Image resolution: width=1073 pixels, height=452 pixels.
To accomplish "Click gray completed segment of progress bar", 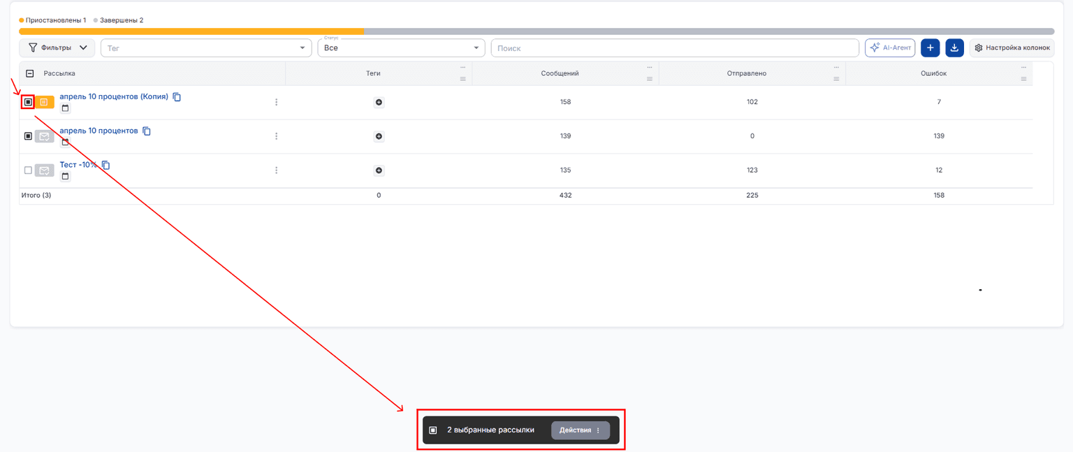I will click(710, 31).
